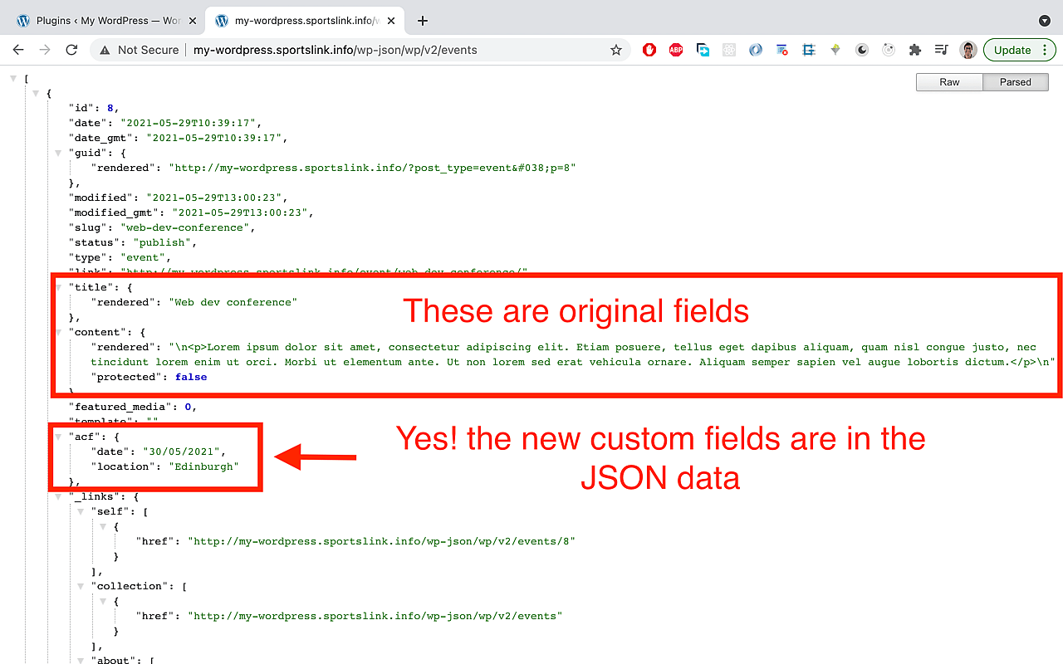Reload the current page
Image resolution: width=1063 pixels, height=664 pixels.
point(71,49)
